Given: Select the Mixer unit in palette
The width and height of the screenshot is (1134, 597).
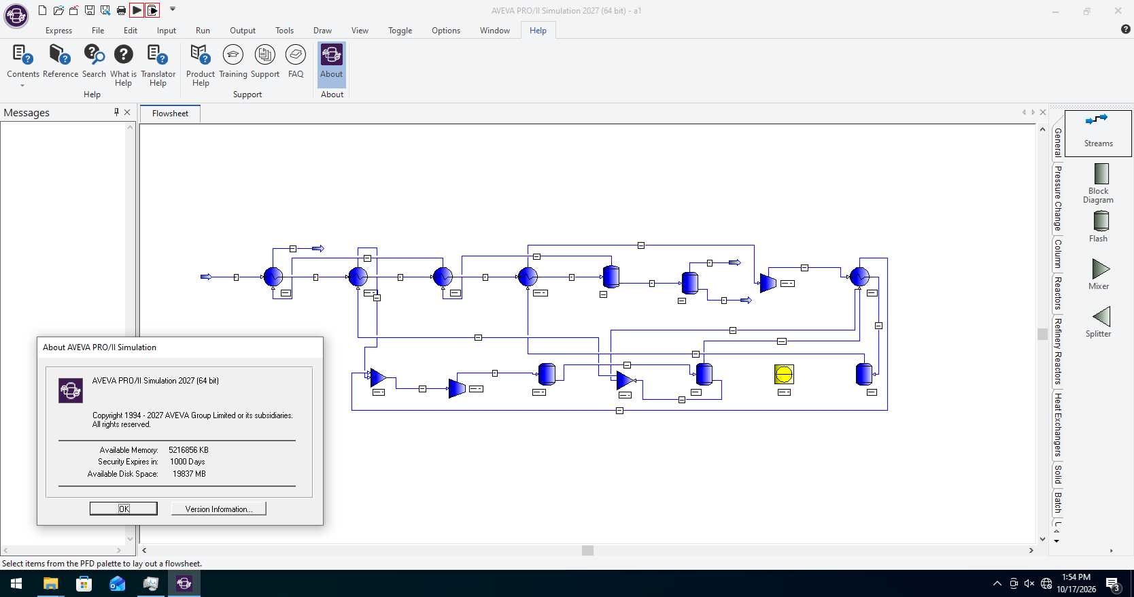Looking at the screenshot, I should (x=1098, y=274).
